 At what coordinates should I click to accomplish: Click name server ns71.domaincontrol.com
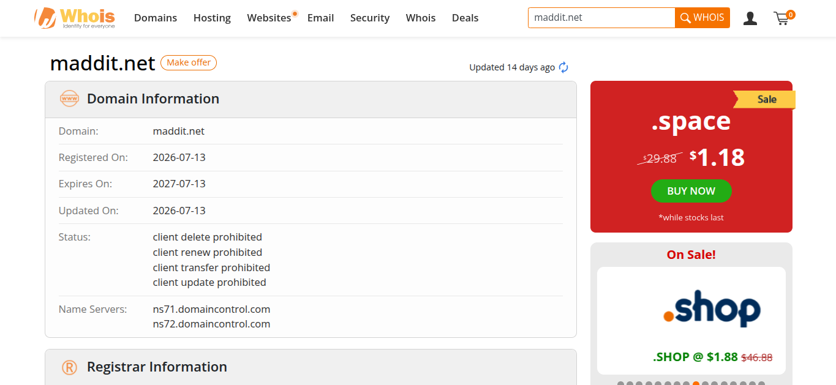(x=211, y=309)
